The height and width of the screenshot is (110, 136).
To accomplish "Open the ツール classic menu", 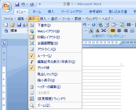I will click(x=67, y=19).
